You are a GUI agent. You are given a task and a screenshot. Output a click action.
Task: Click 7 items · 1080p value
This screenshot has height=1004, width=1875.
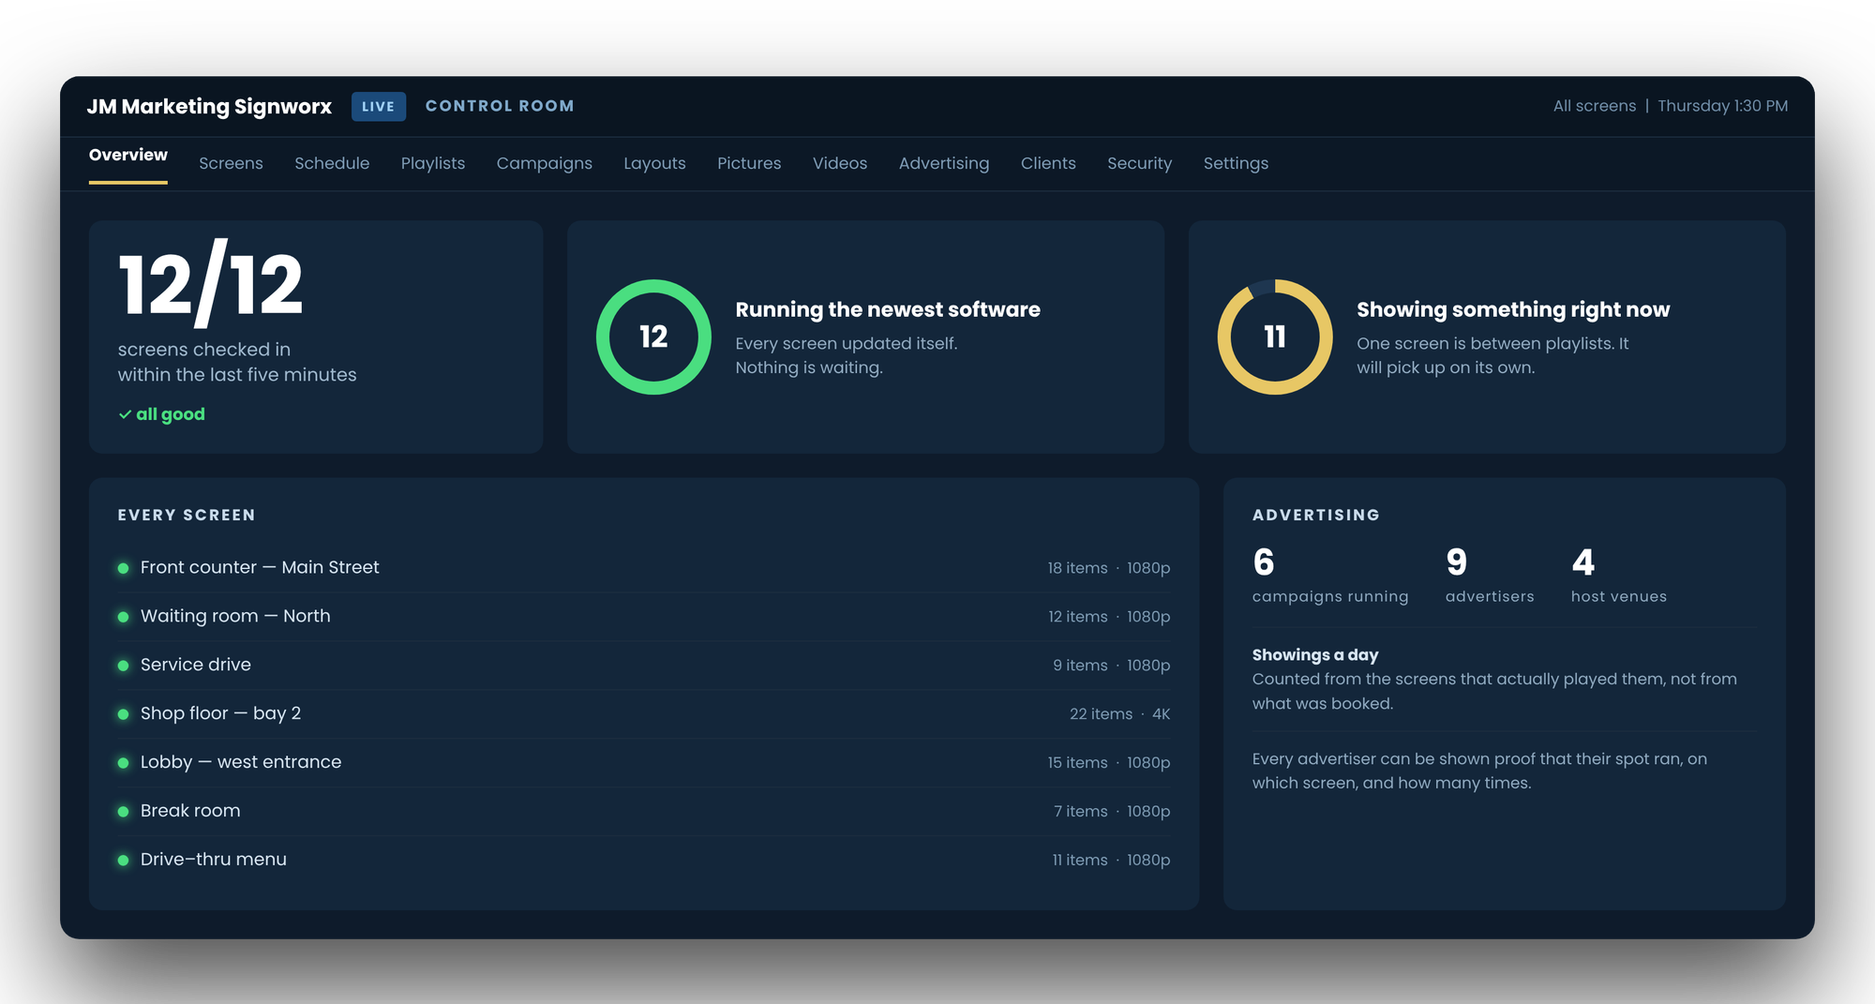coord(1112,812)
